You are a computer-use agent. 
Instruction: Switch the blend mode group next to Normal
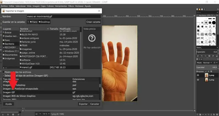point(215,63)
